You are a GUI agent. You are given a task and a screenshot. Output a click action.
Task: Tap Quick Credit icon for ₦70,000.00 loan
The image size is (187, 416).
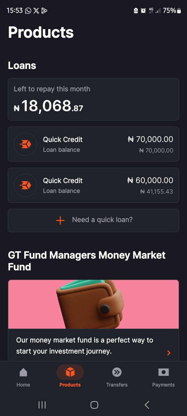point(25,144)
